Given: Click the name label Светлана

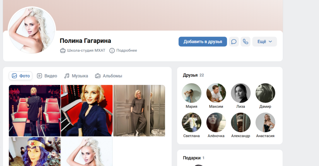Looking at the screenshot, I should (192, 136).
